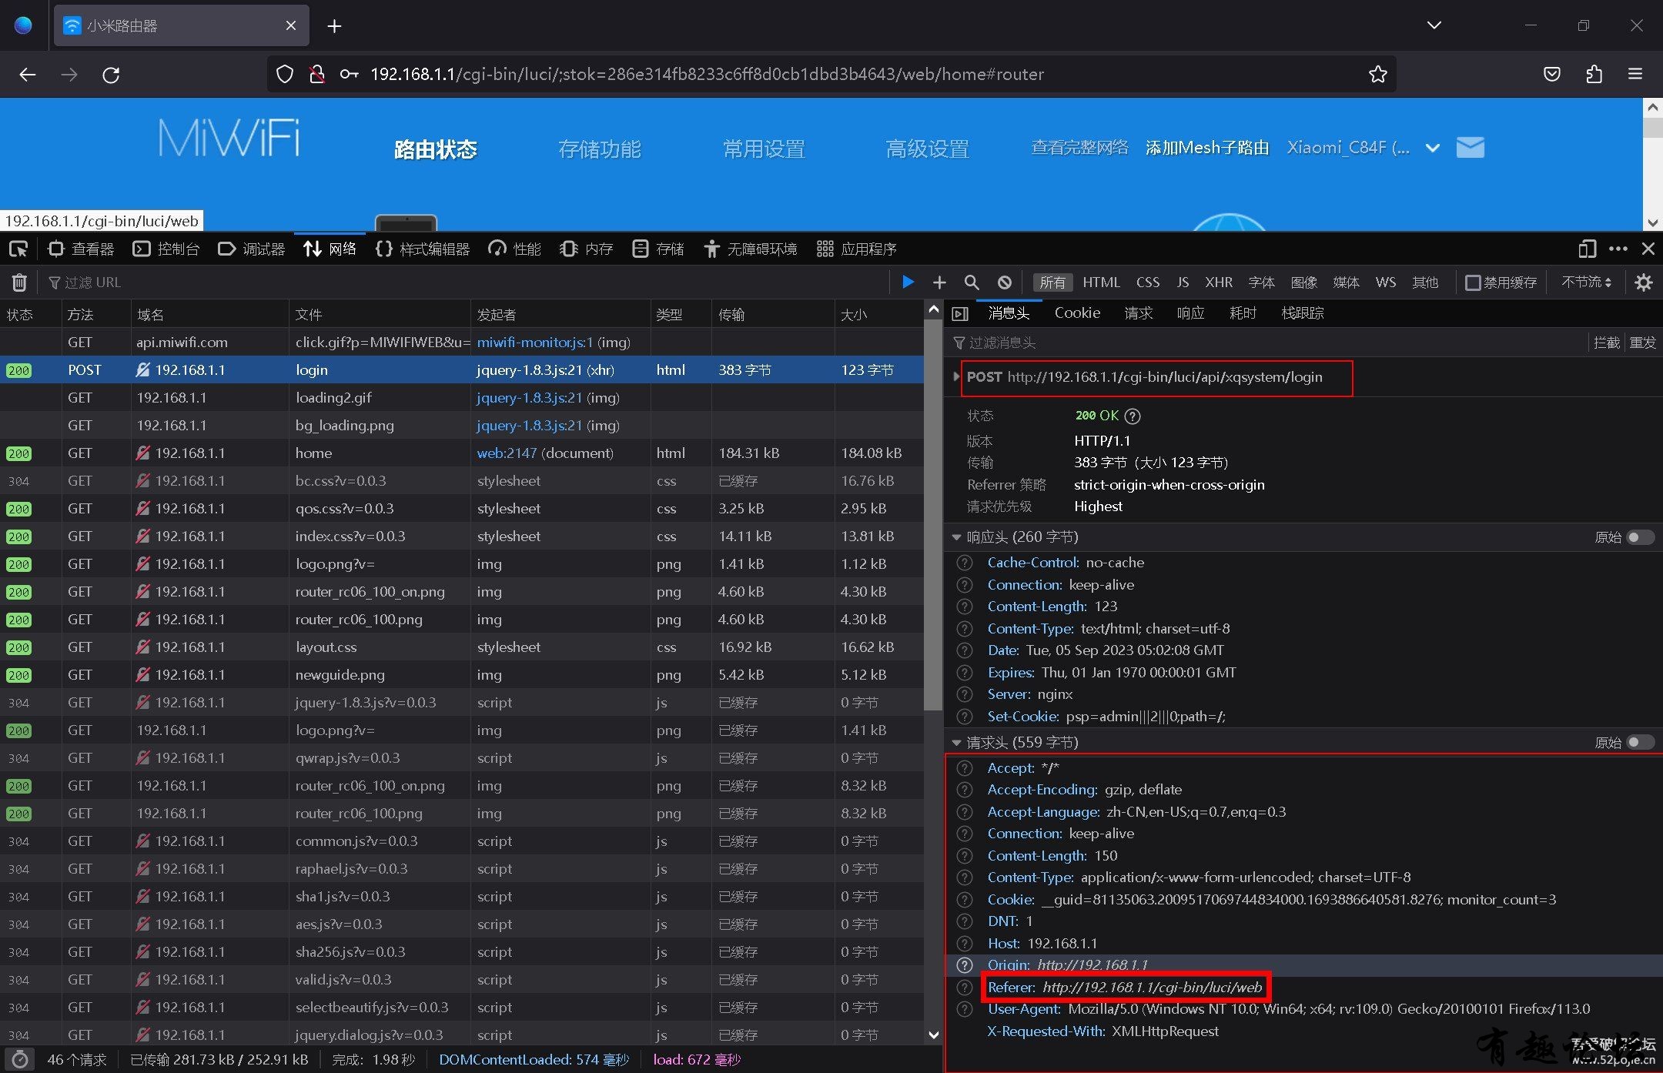Click the 过滤消息头 filter field

tap(1266, 343)
